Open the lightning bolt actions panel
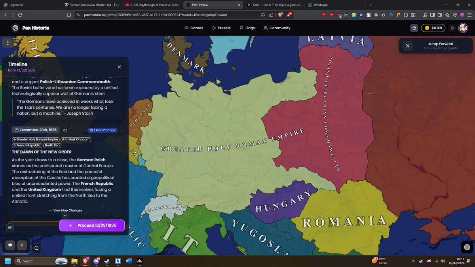The image size is (475, 267). pos(21,245)
